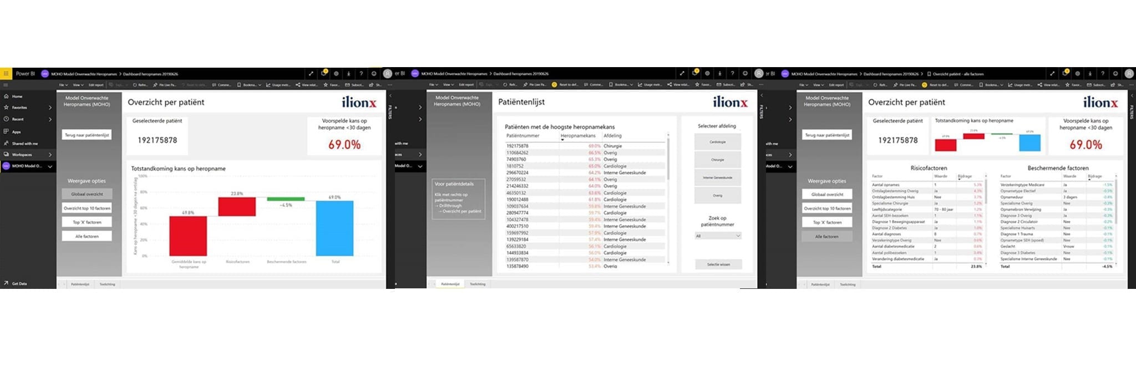Image resolution: width=1136 pixels, height=366 pixels.
Task: Go to Home in the navigation sidebar
Action: click(x=17, y=96)
